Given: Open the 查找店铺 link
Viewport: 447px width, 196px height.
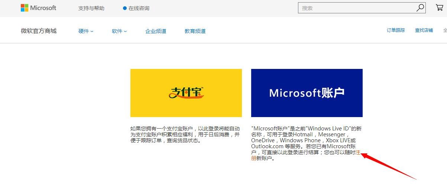Looking at the screenshot, I should point(424,30).
